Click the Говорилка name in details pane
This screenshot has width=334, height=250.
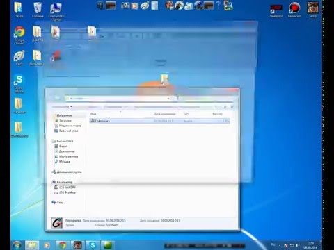pyautogui.click(x=73, y=221)
